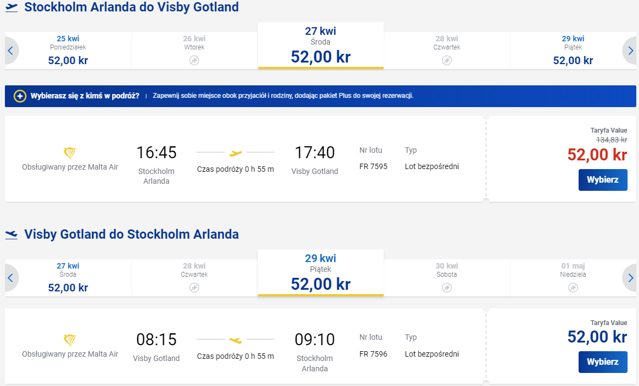Image resolution: width=639 pixels, height=386 pixels.
Task: Click no-flight icon under 26 kwi Wtorek
Action: [x=194, y=61]
